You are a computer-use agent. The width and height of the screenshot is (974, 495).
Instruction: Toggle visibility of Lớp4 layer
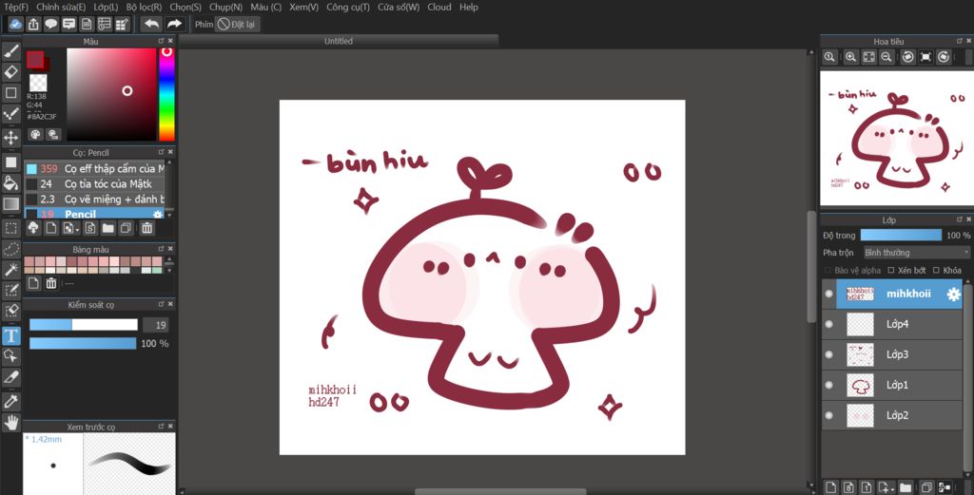828,324
